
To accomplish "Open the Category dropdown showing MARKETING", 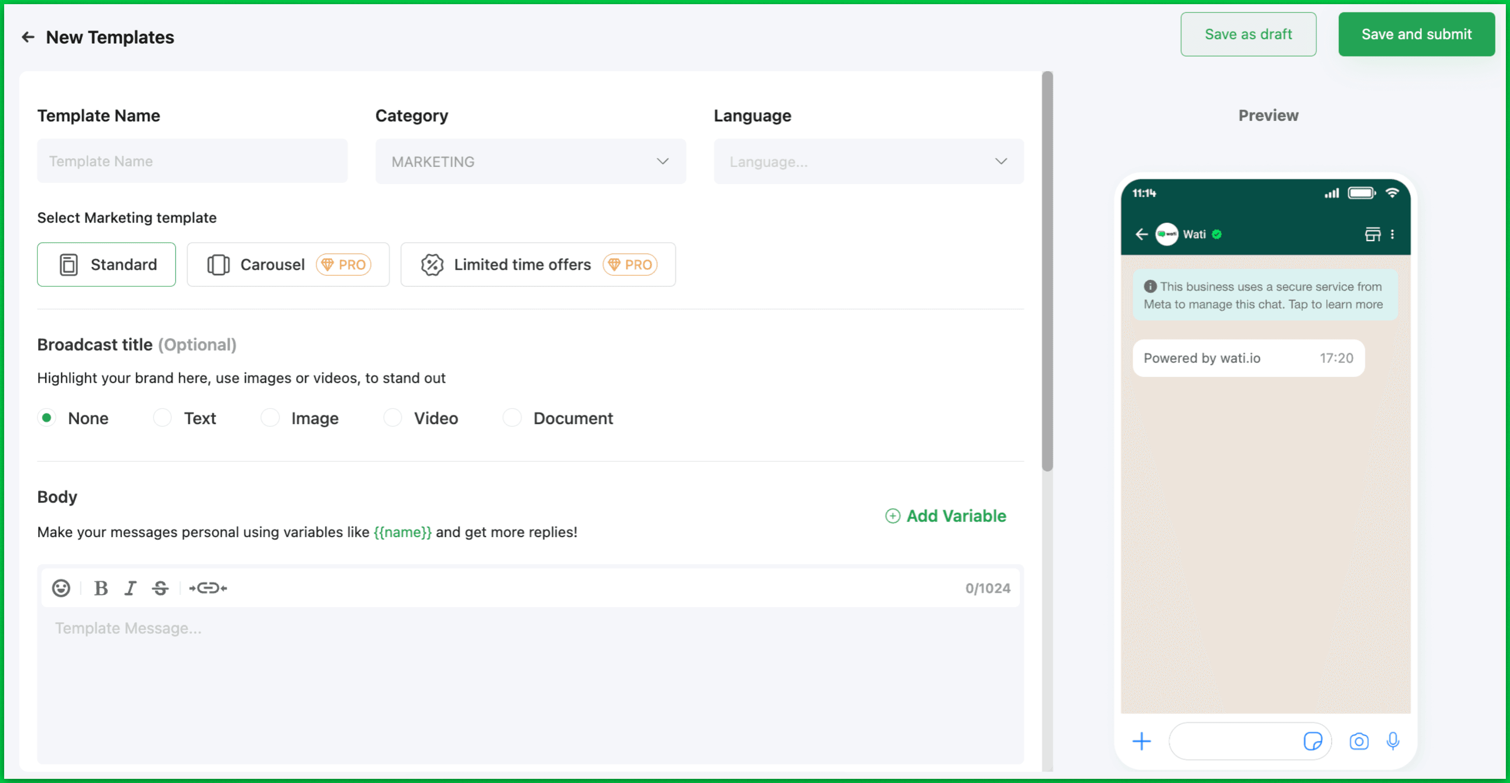I will click(x=529, y=161).
